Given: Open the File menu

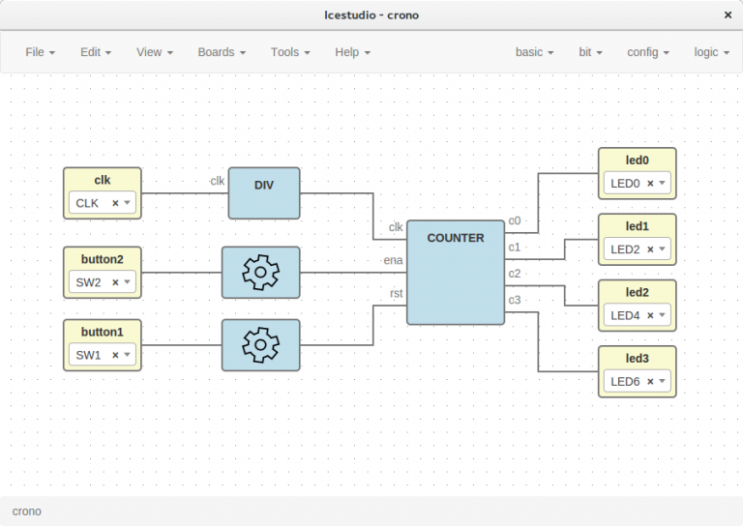Looking at the screenshot, I should coord(40,52).
